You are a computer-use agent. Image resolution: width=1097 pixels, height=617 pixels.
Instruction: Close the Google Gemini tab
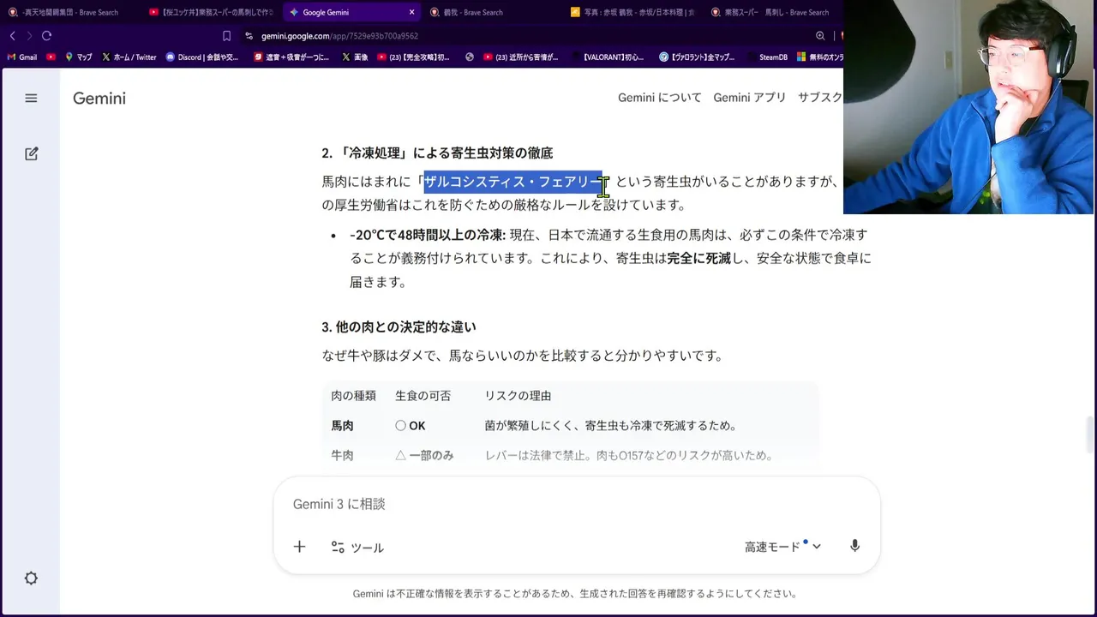(411, 12)
